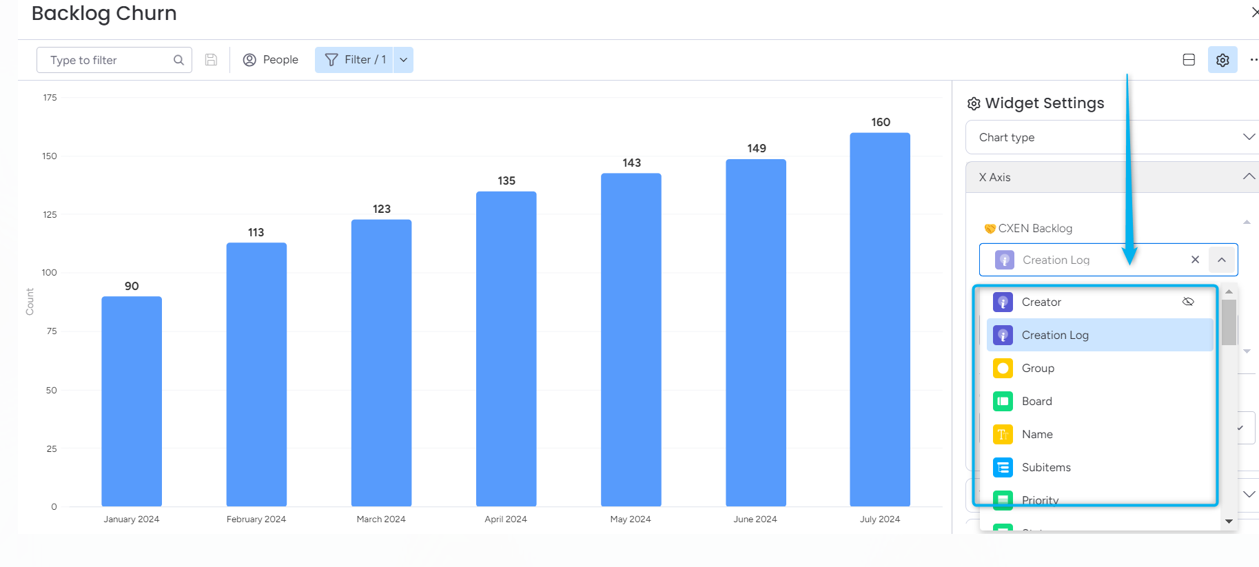The image size is (1259, 567).
Task: Collapse the Creation Log column dropdown
Action: coord(1221,260)
